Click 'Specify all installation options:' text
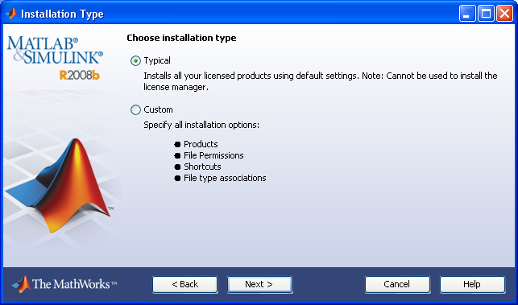 tap(201, 125)
